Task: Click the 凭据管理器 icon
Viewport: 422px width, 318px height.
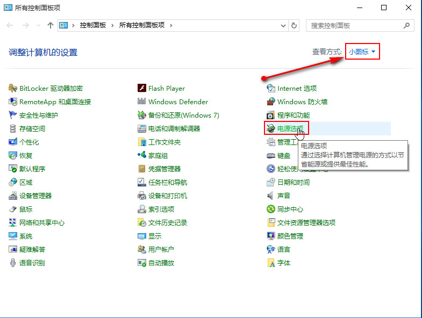Action: (142, 169)
